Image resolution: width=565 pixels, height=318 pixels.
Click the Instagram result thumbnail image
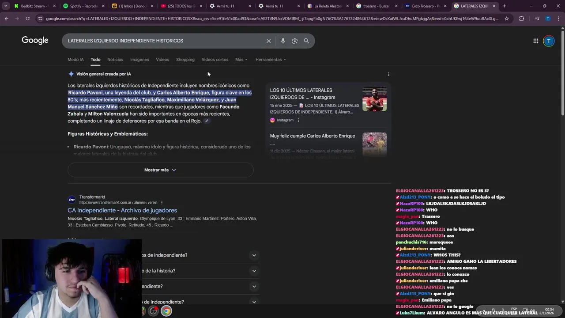374,99
